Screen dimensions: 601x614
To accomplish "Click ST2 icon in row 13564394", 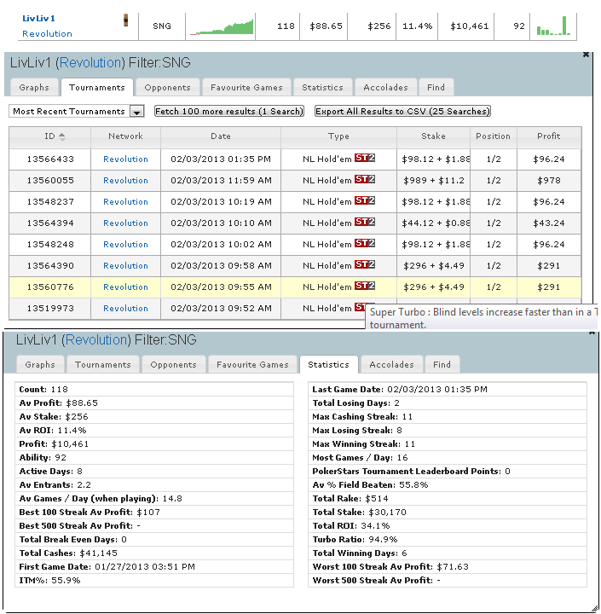I will (x=365, y=222).
